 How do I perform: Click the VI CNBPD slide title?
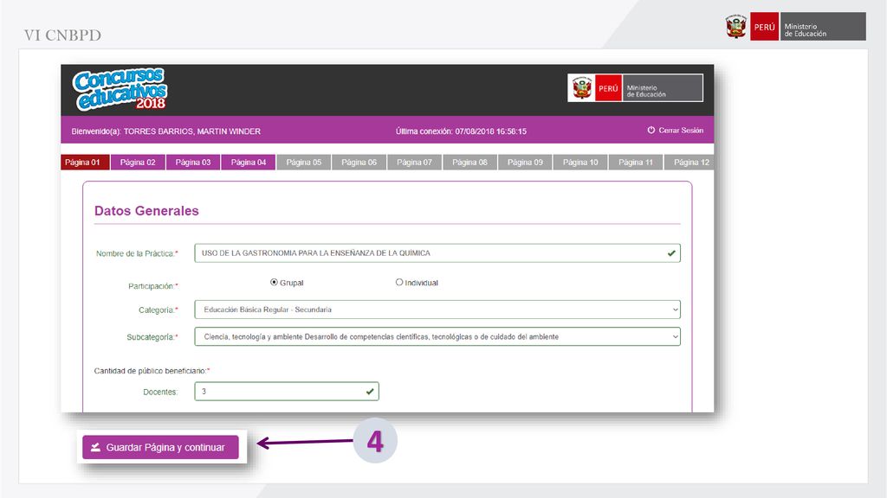tap(62, 35)
